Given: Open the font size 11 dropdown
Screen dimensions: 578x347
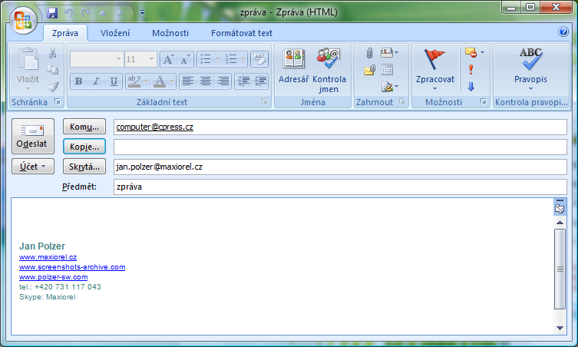Looking at the screenshot, I should click(151, 59).
